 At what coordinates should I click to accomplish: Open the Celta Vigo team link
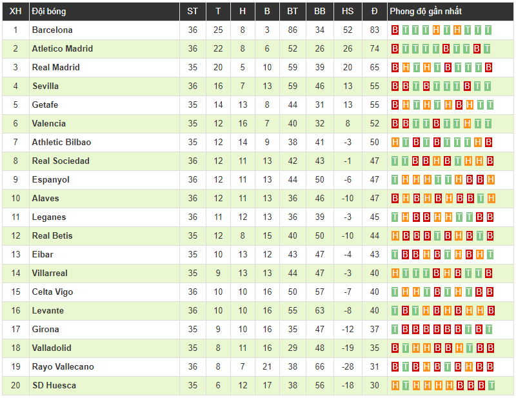[x=53, y=292]
